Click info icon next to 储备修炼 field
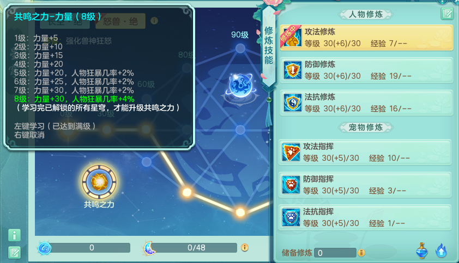The image size is (459, 263). tap(361, 253)
